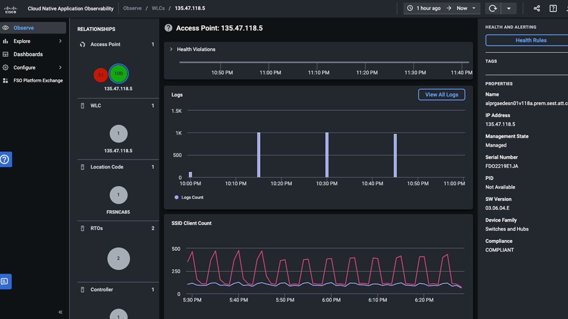Click the blue help badge on the left edge
This screenshot has height=319, width=568.
tap(5, 159)
